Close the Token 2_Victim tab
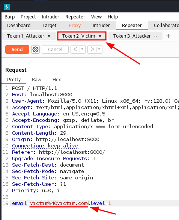The height and width of the screenshot is (220, 179). click(x=100, y=36)
